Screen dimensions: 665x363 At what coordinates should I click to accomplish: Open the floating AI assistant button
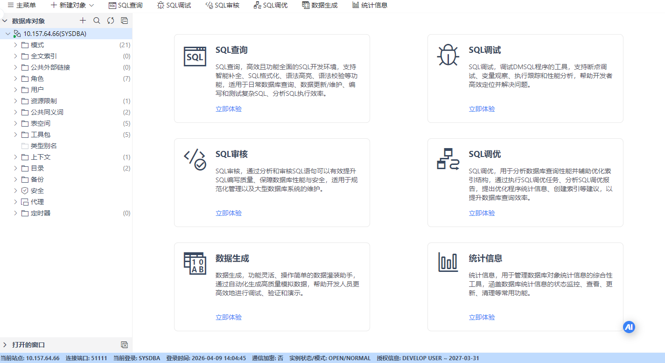[629, 327]
